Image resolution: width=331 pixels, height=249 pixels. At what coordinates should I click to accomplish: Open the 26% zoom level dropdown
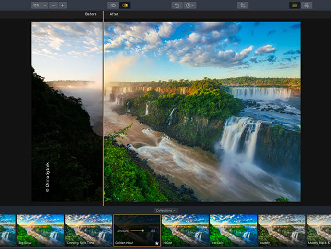click(39, 5)
